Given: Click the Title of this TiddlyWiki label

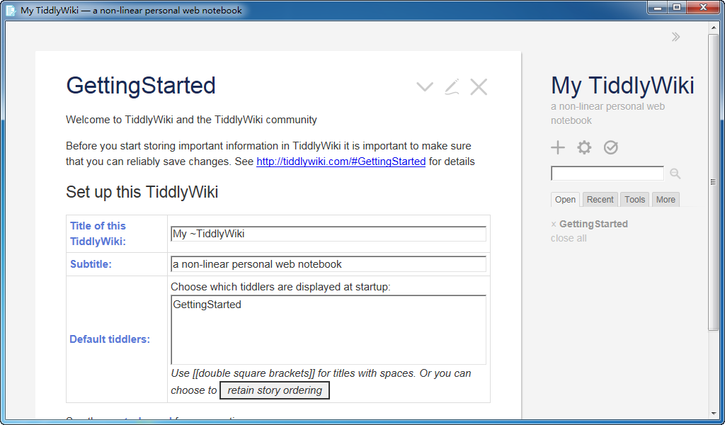Looking at the screenshot, I should 98,234.
